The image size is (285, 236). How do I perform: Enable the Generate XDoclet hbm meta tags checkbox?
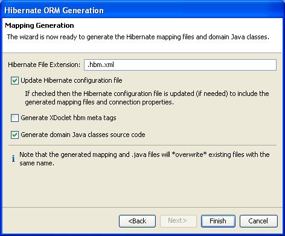point(14,118)
